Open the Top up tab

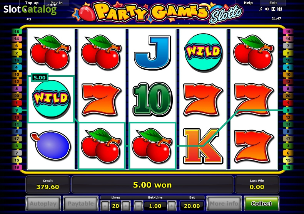(x=32, y=3)
